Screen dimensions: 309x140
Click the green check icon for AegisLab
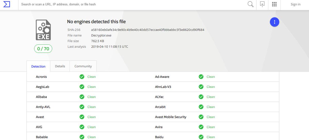click(82, 87)
